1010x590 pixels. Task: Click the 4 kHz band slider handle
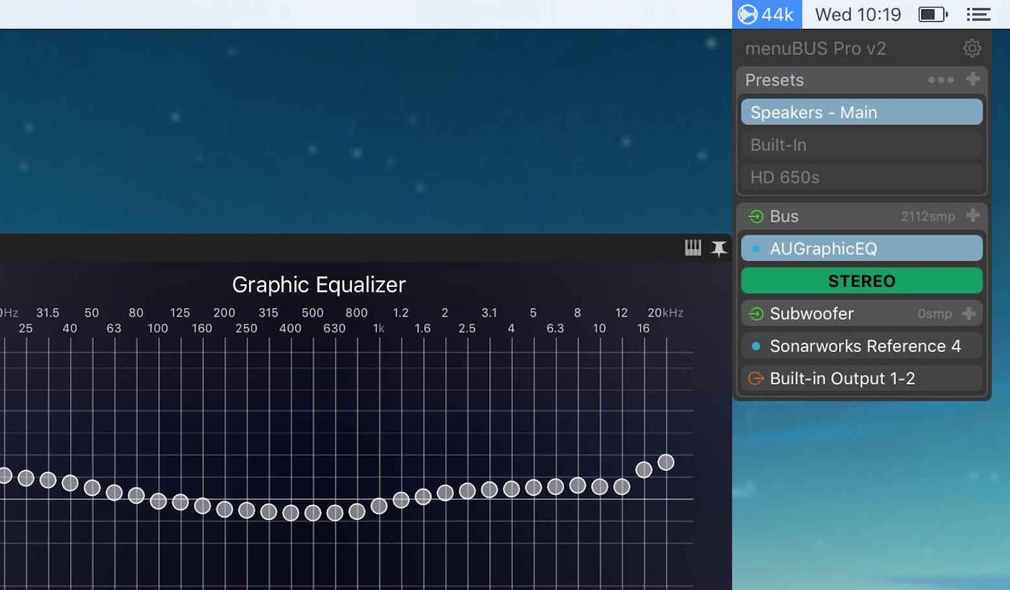click(511, 489)
